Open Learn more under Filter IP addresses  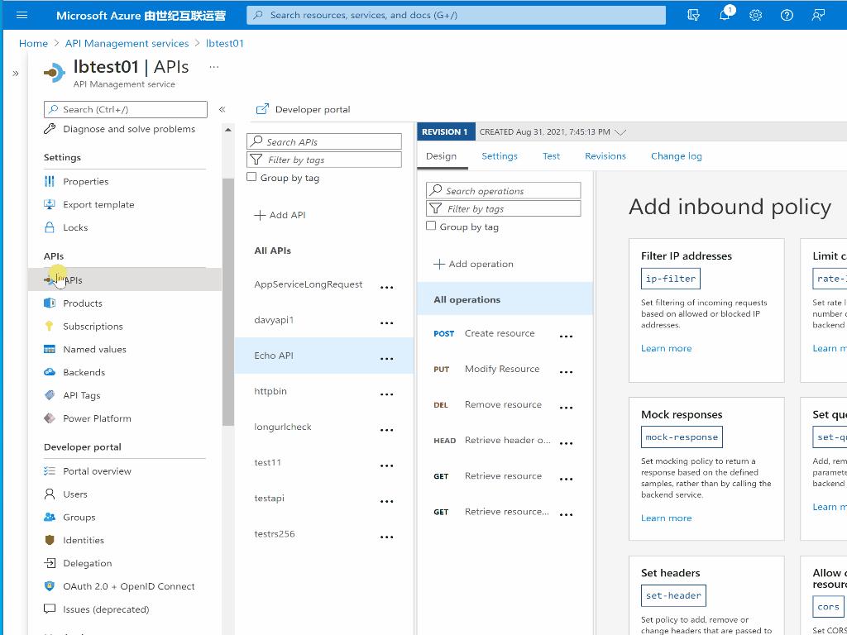point(666,348)
